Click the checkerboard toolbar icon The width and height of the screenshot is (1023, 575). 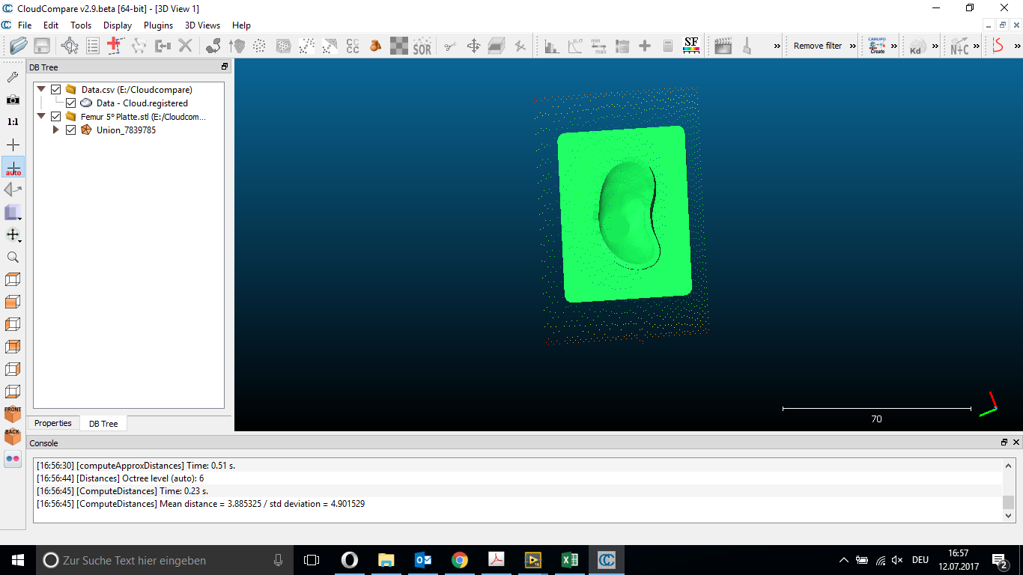click(x=399, y=46)
